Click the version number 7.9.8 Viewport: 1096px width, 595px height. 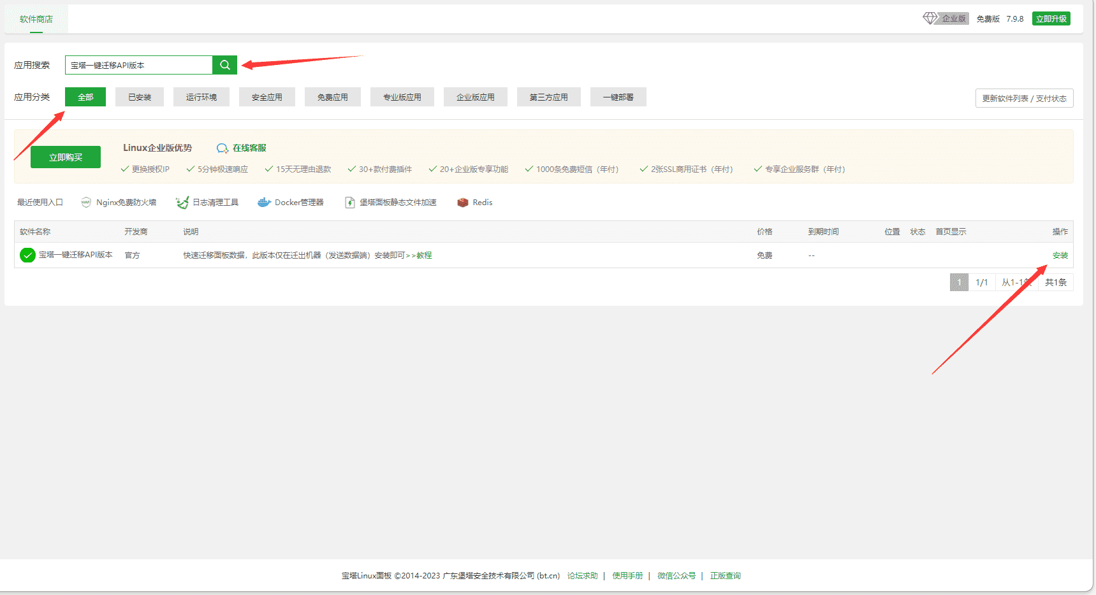point(1015,19)
